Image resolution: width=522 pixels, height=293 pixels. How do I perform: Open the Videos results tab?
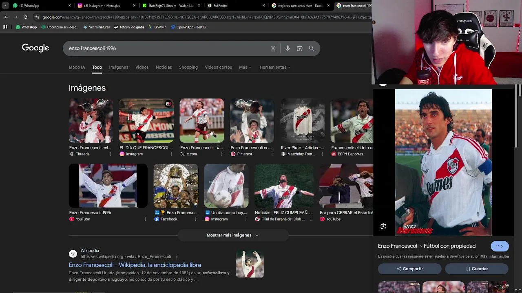coord(142,67)
